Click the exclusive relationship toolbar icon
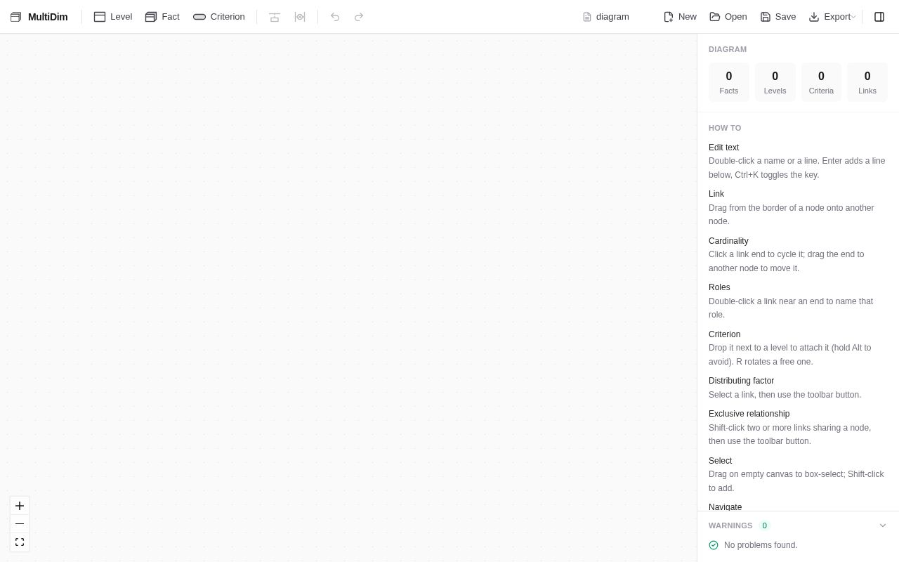This screenshot has height=562, width=899. pos(300,17)
